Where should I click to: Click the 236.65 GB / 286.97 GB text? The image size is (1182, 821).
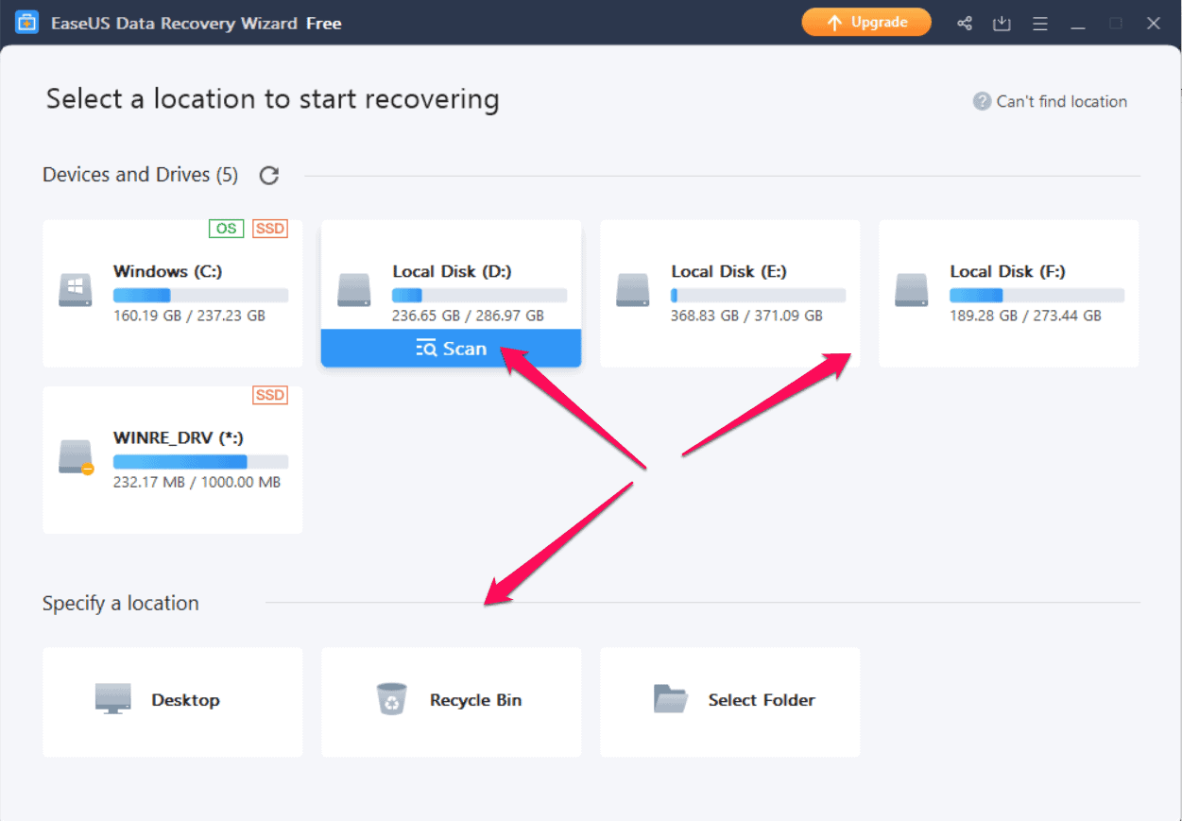click(x=468, y=316)
